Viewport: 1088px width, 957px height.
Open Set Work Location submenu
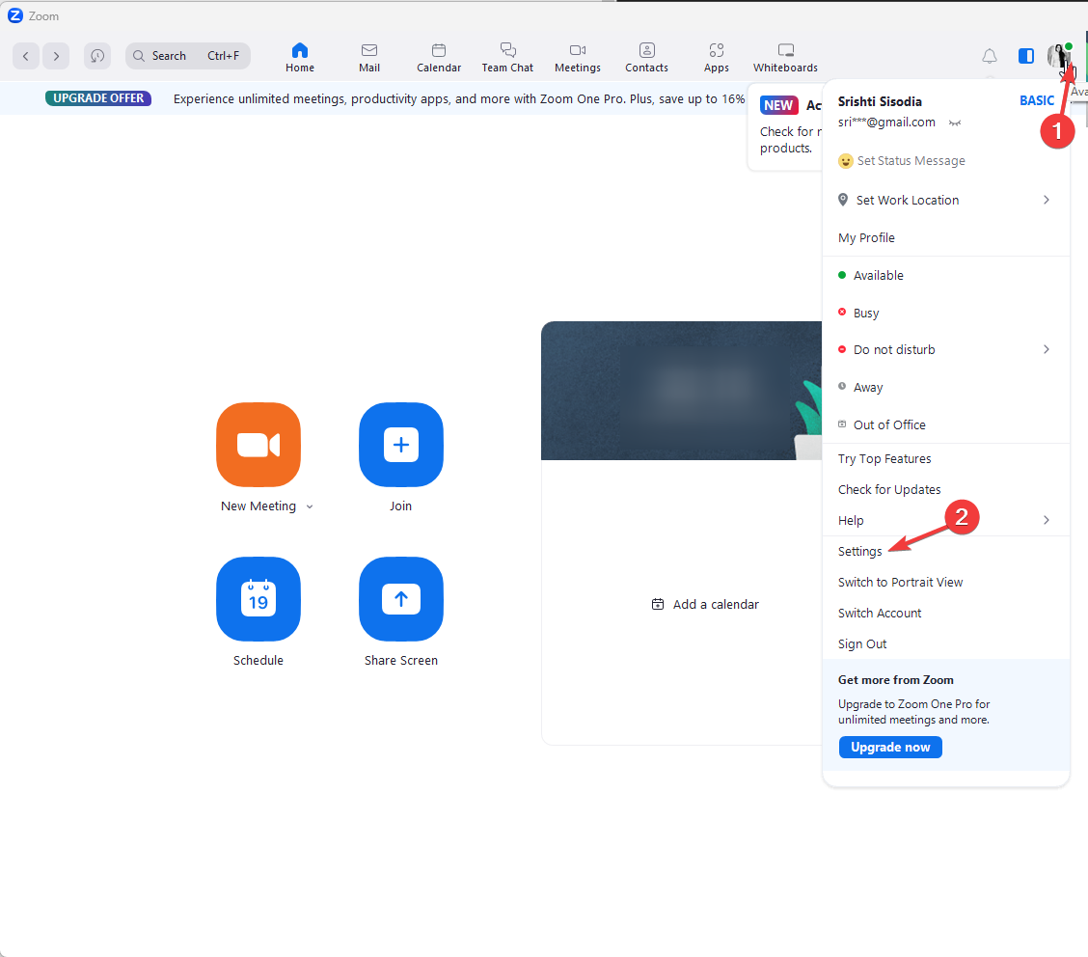pos(945,200)
